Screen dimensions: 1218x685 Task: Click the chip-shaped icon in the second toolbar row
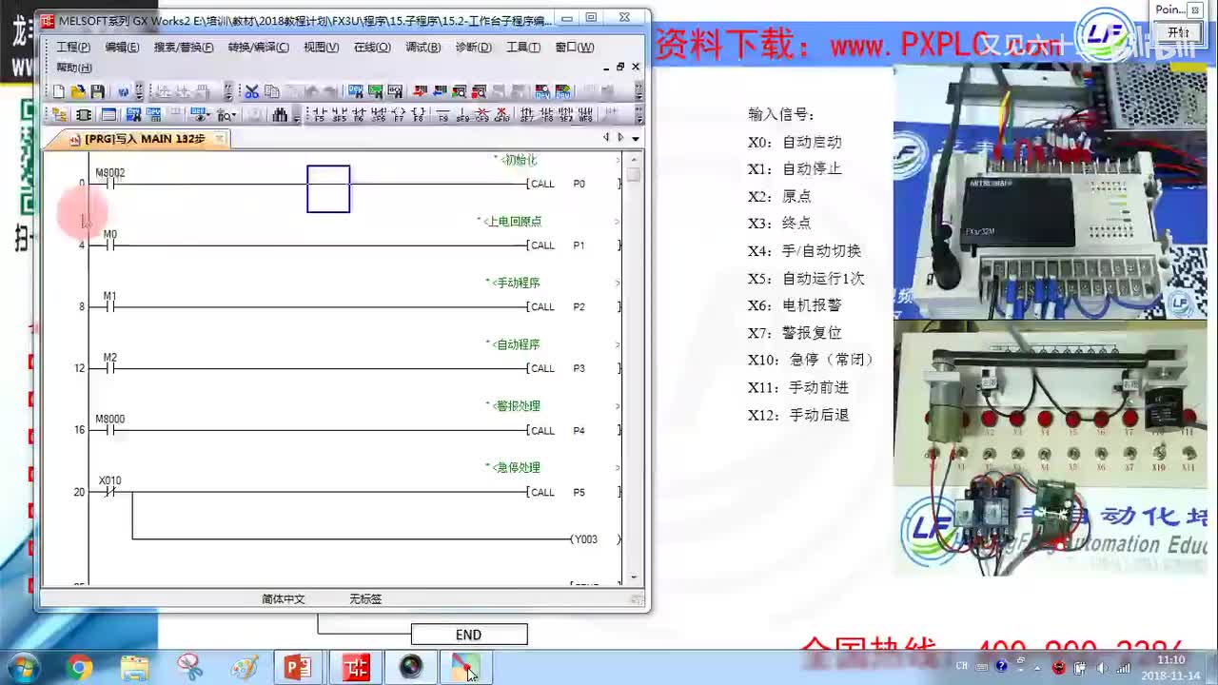[83, 115]
